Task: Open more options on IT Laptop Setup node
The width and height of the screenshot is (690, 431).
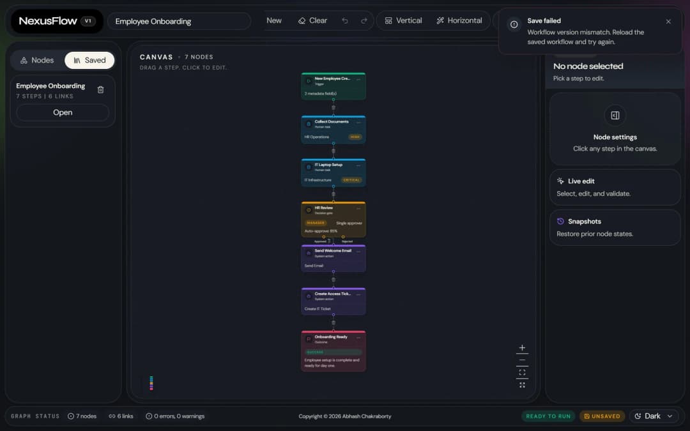Action: click(x=358, y=166)
